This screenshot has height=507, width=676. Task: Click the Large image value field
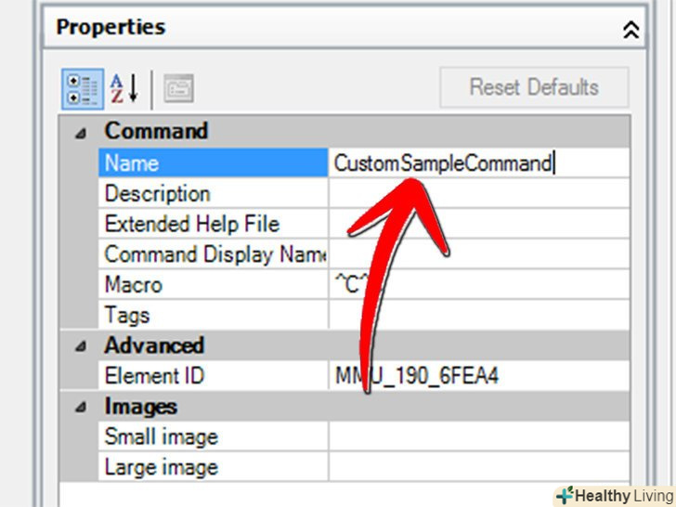479,466
